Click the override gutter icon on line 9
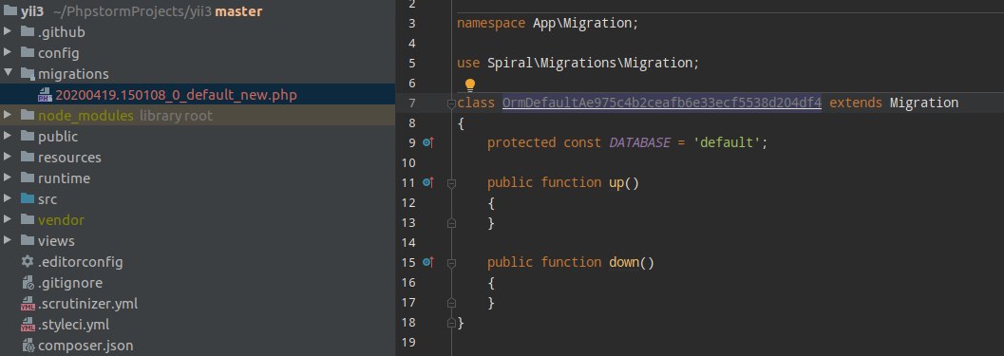Screen dimensions: 1004x356 coord(428,142)
